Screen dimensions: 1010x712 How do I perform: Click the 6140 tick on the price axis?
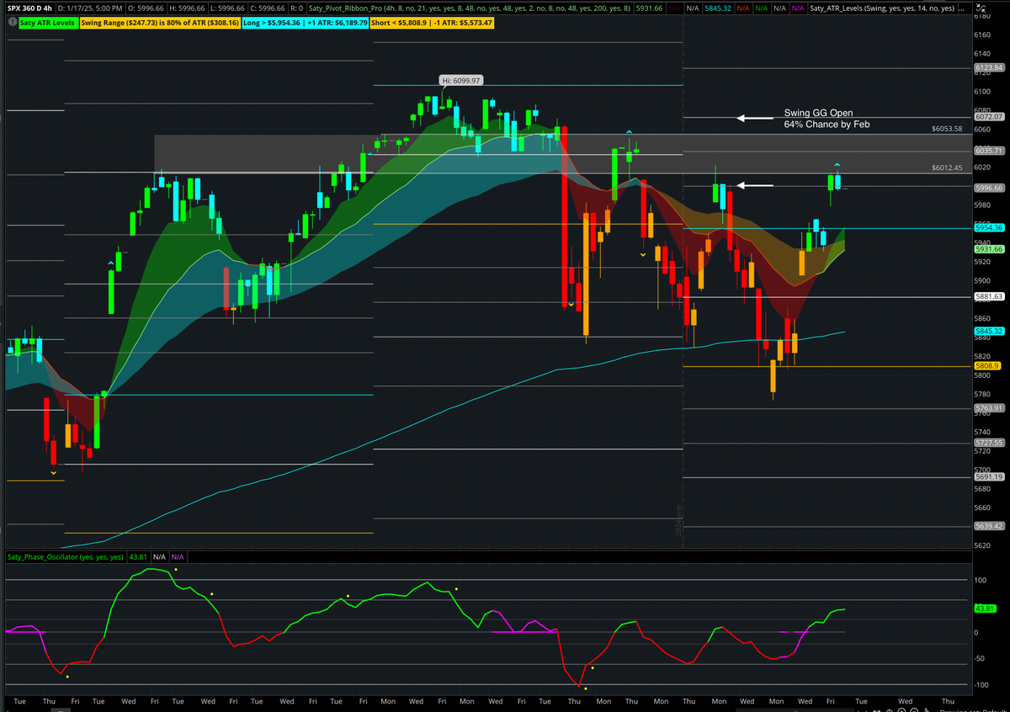pyautogui.click(x=981, y=54)
